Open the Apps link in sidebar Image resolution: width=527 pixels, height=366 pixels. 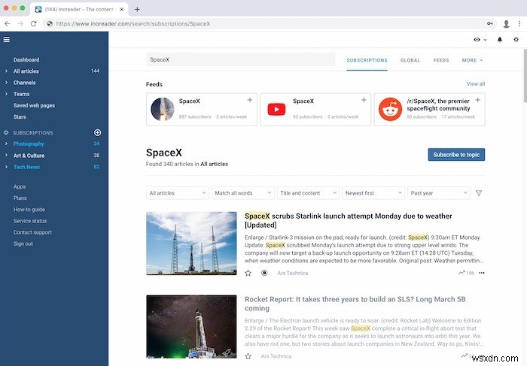[x=20, y=186]
